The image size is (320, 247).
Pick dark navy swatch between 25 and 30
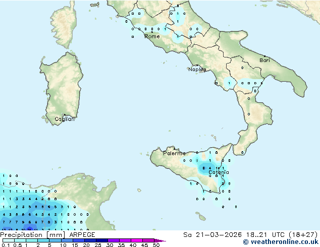coord(102,240)
